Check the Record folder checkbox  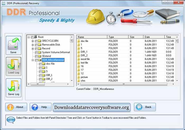point(36,49)
